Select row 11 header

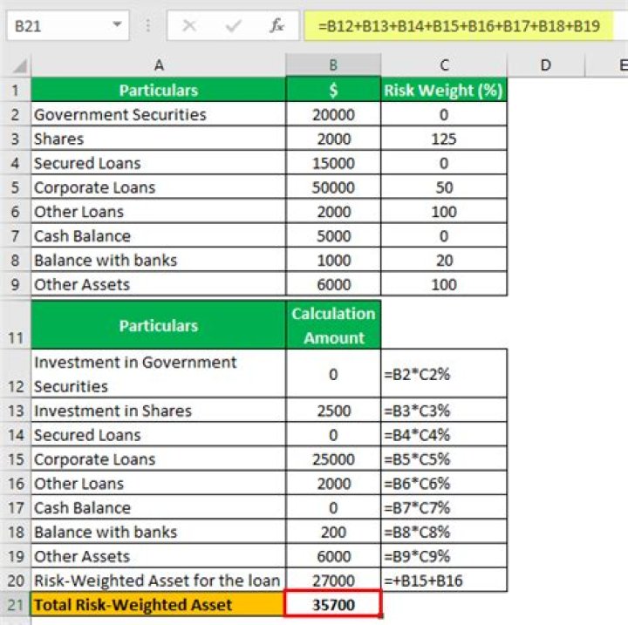tap(15, 325)
